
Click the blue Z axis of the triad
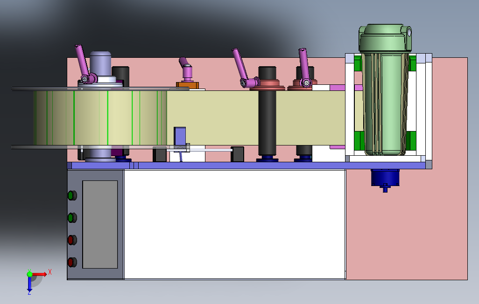click(x=29, y=284)
